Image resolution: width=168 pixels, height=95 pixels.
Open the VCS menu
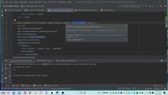(56, 2)
